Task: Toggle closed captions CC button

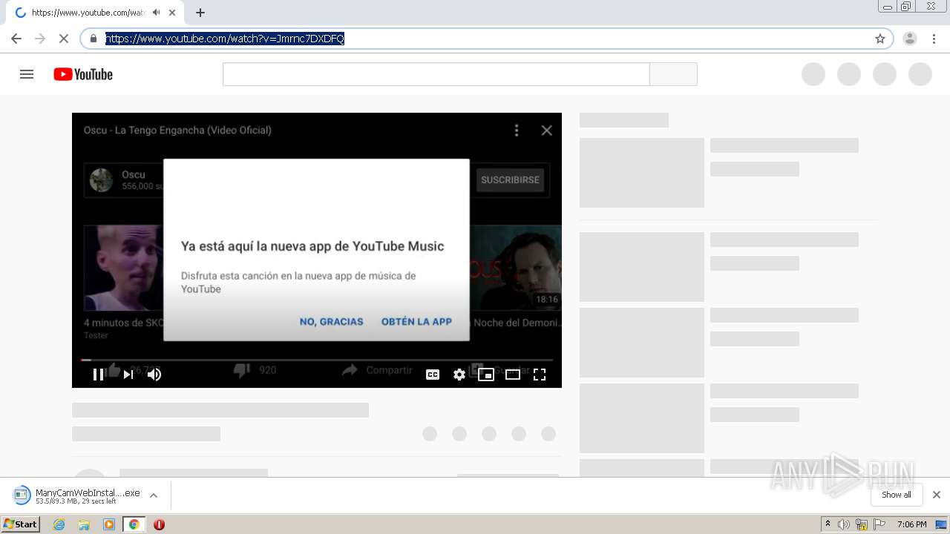Action: point(433,375)
